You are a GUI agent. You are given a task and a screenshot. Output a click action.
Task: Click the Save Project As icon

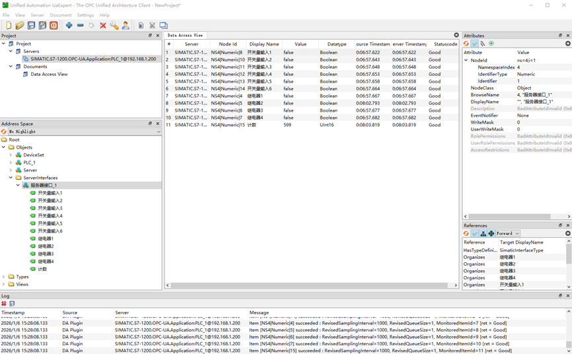tap(43, 25)
